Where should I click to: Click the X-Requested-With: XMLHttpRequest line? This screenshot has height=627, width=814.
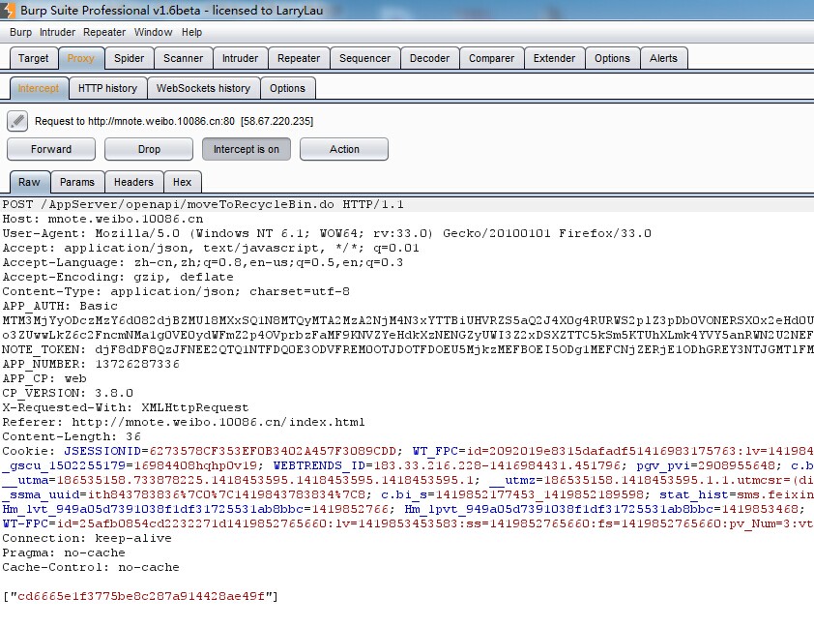126,407
